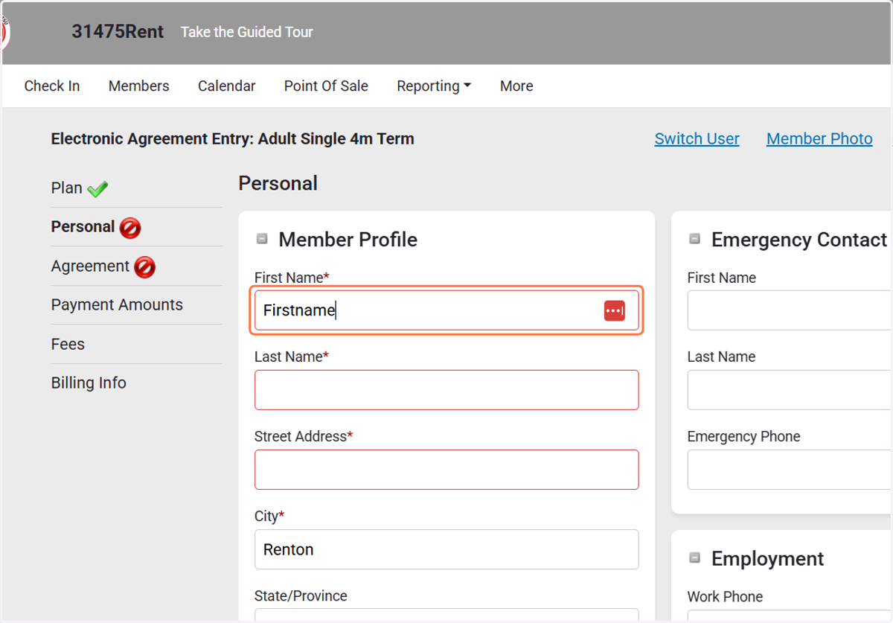This screenshot has width=893, height=623.
Task: Click the Work Phone label
Action: click(x=725, y=597)
